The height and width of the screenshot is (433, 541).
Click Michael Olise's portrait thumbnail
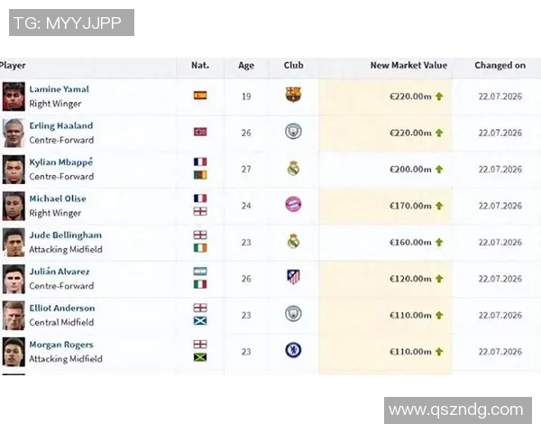coord(14,206)
